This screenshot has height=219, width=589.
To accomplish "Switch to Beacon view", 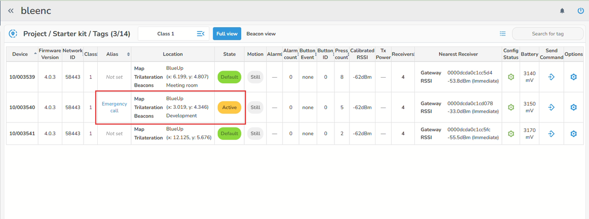I will pyautogui.click(x=261, y=34).
